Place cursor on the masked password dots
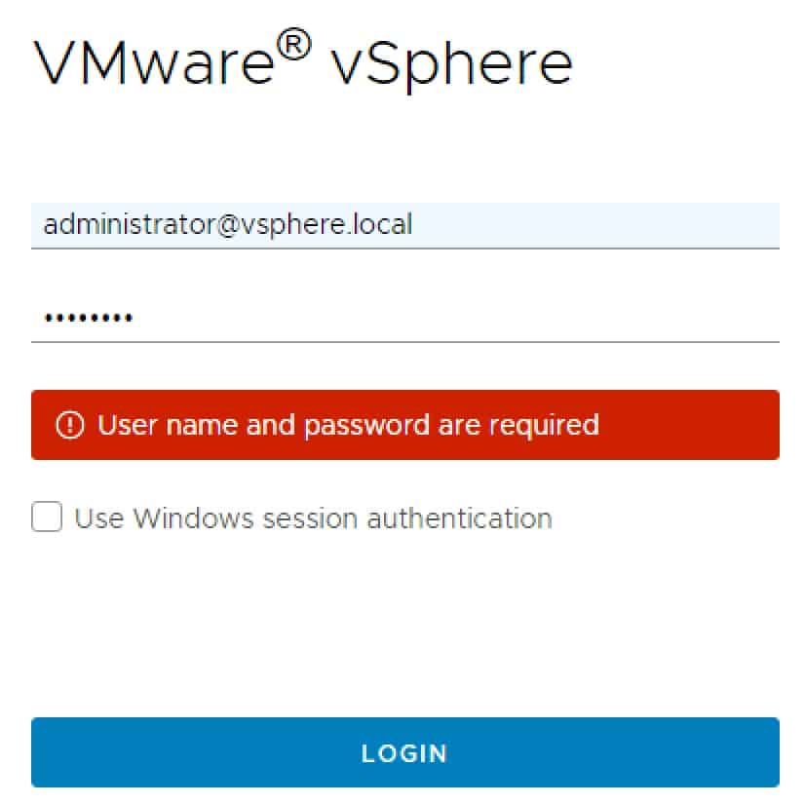Screen dimensions: 805x805 pyautogui.click(x=89, y=318)
